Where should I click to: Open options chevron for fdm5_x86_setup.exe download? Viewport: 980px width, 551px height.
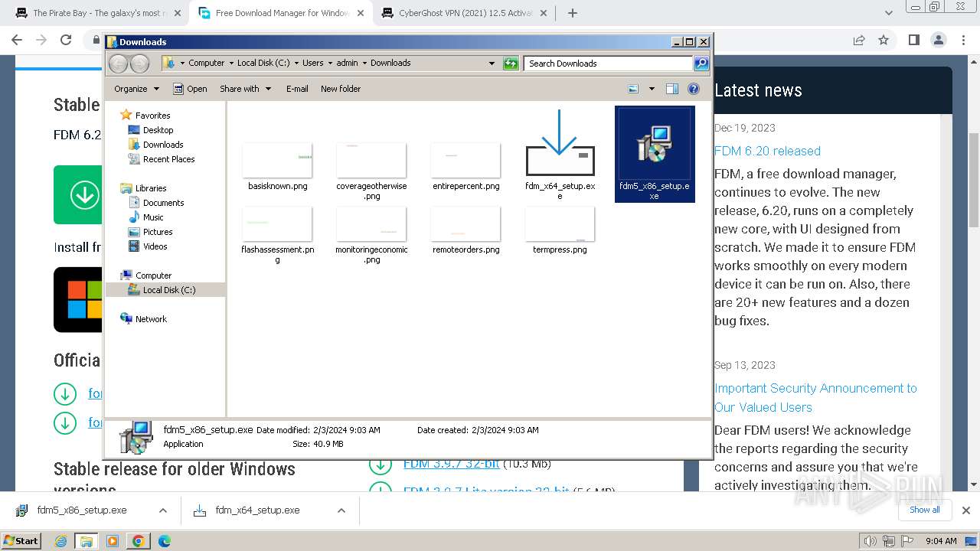pos(162,510)
